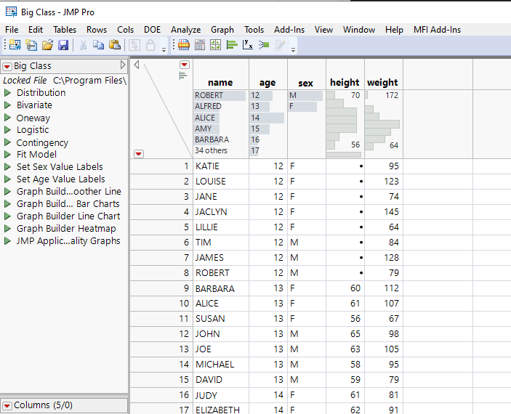The image size is (511, 414).
Task: Open the rows red triangle menu
Action: tap(139, 153)
